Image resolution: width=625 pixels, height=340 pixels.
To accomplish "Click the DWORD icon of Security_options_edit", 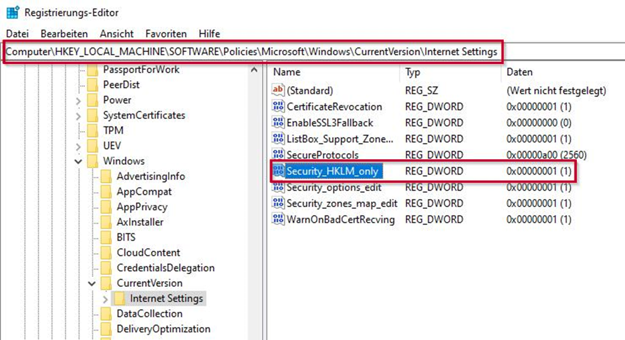I will [x=278, y=188].
